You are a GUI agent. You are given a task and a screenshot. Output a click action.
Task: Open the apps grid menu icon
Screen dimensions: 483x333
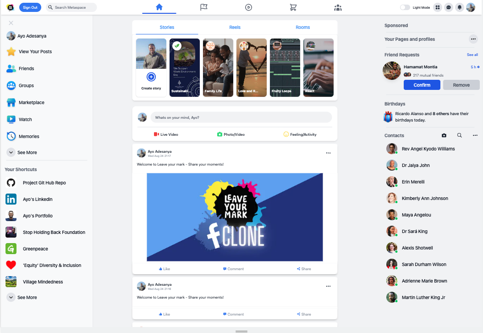click(438, 7)
